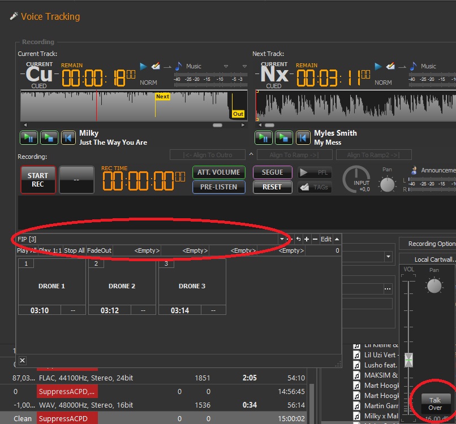Select the DRONE 3 cart
Screen dimensions: 456x424
point(192,287)
